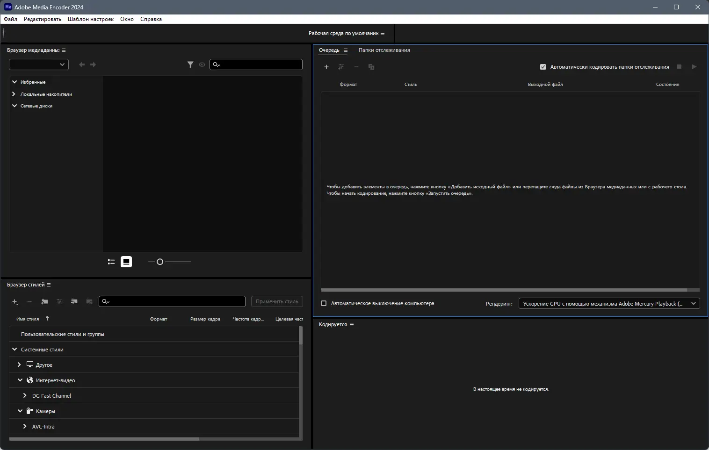Click the Выходной файл column header

(545, 85)
